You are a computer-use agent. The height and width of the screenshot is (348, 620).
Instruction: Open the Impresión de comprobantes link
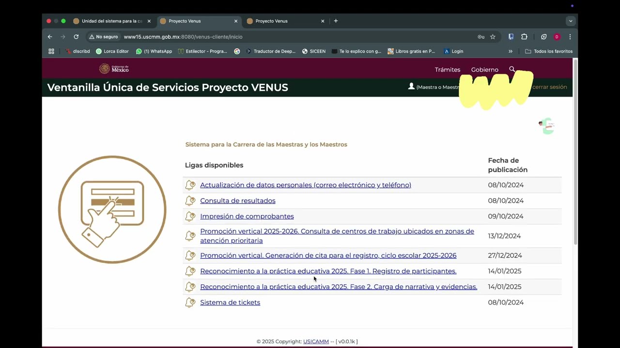(247, 217)
